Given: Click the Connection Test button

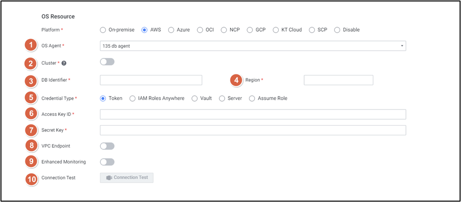Looking at the screenshot, I should tap(127, 178).
